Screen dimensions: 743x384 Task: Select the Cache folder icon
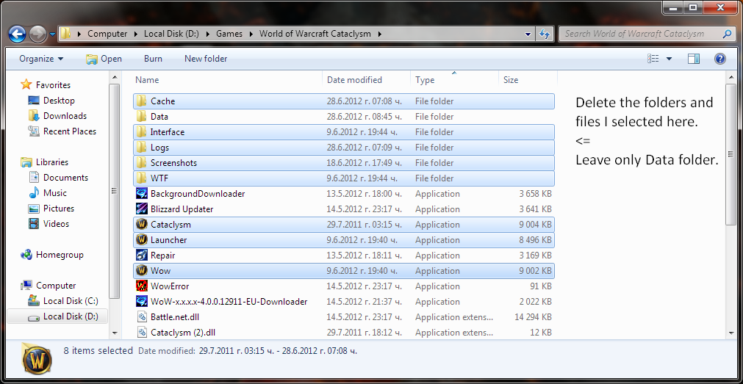(x=141, y=101)
